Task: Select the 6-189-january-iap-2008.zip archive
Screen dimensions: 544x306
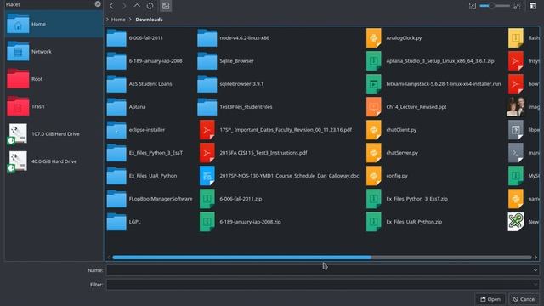Action: [x=241, y=222]
